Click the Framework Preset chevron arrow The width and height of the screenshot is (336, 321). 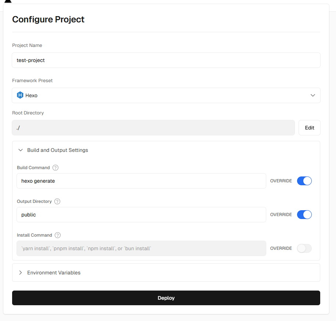click(313, 95)
